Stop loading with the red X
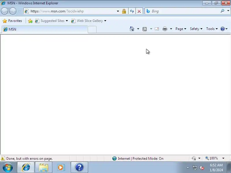 (139, 11)
